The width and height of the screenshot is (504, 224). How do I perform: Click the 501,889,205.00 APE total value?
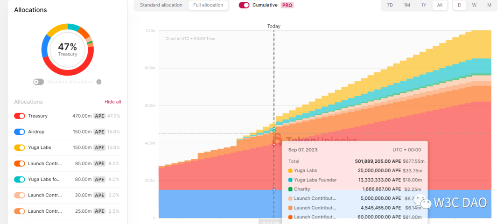tap(378, 161)
